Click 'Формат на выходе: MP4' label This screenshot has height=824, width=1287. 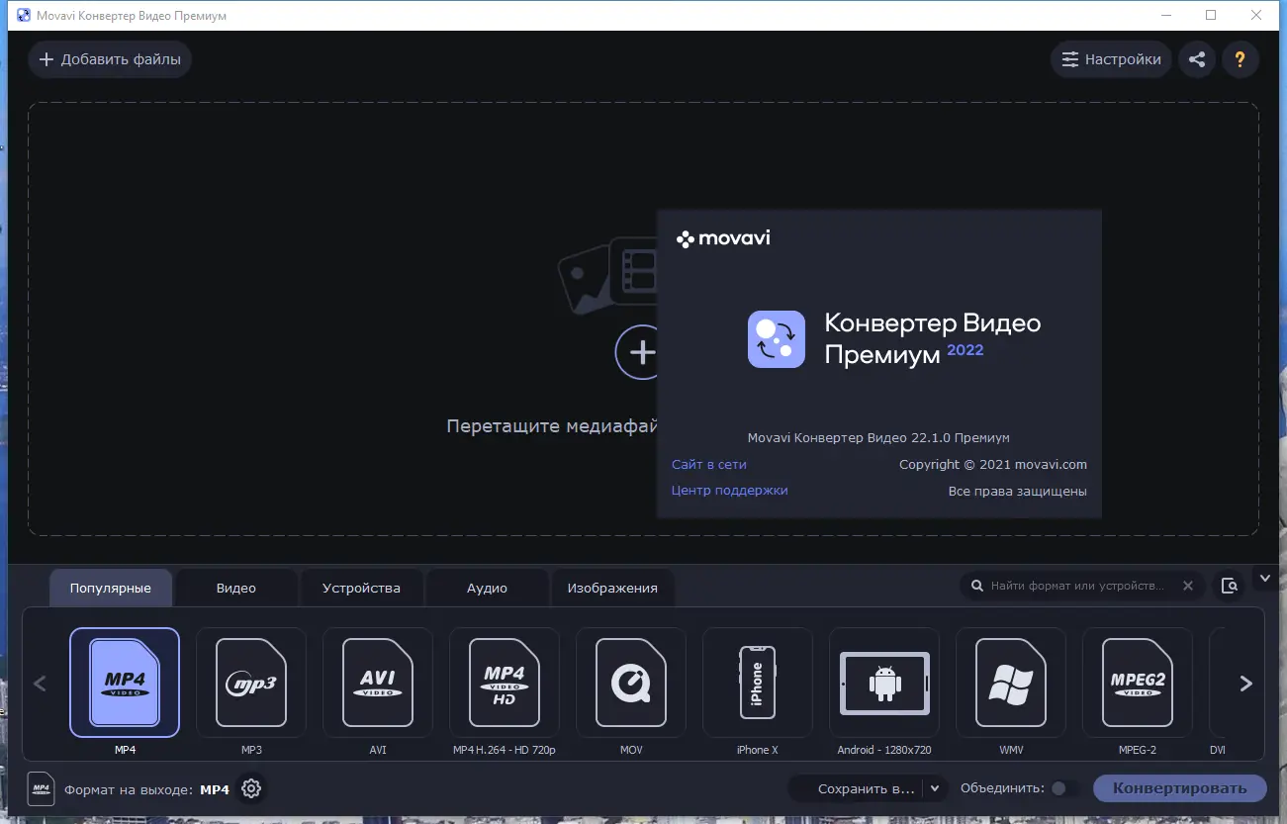coord(146,789)
